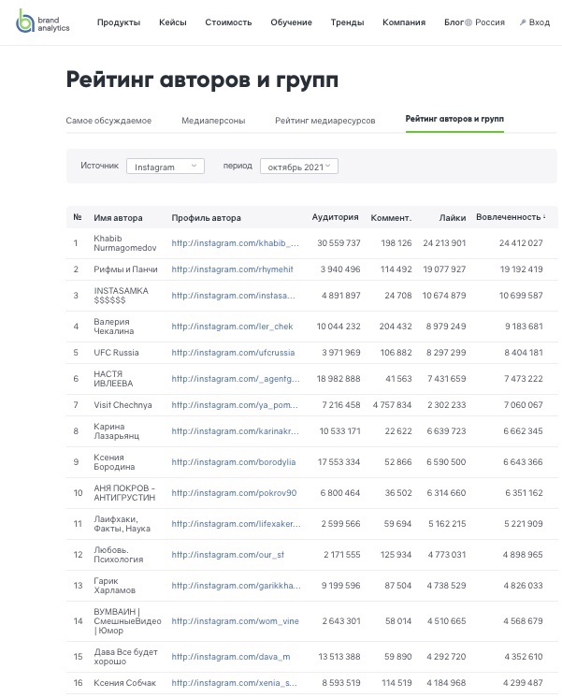562x698 pixels.
Task: Open the Стоимость menu item
Action: pos(228,22)
